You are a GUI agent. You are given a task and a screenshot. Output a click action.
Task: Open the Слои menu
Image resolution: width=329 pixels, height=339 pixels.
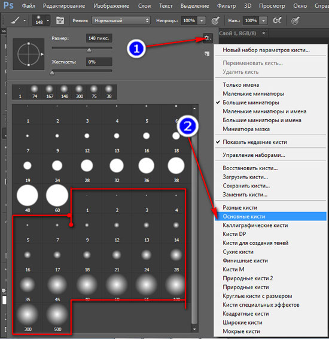(x=144, y=6)
